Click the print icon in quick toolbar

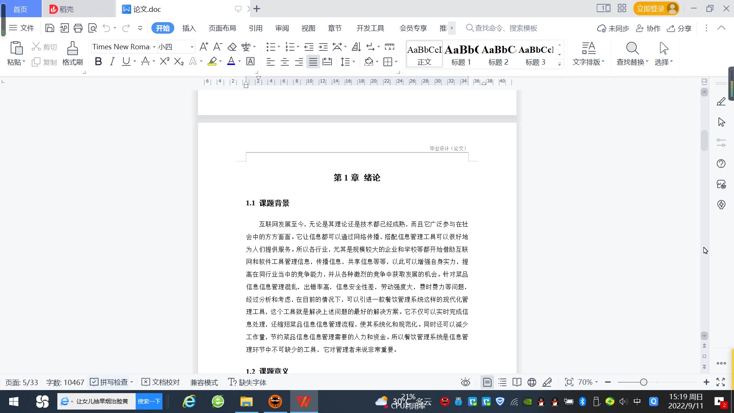coord(78,28)
